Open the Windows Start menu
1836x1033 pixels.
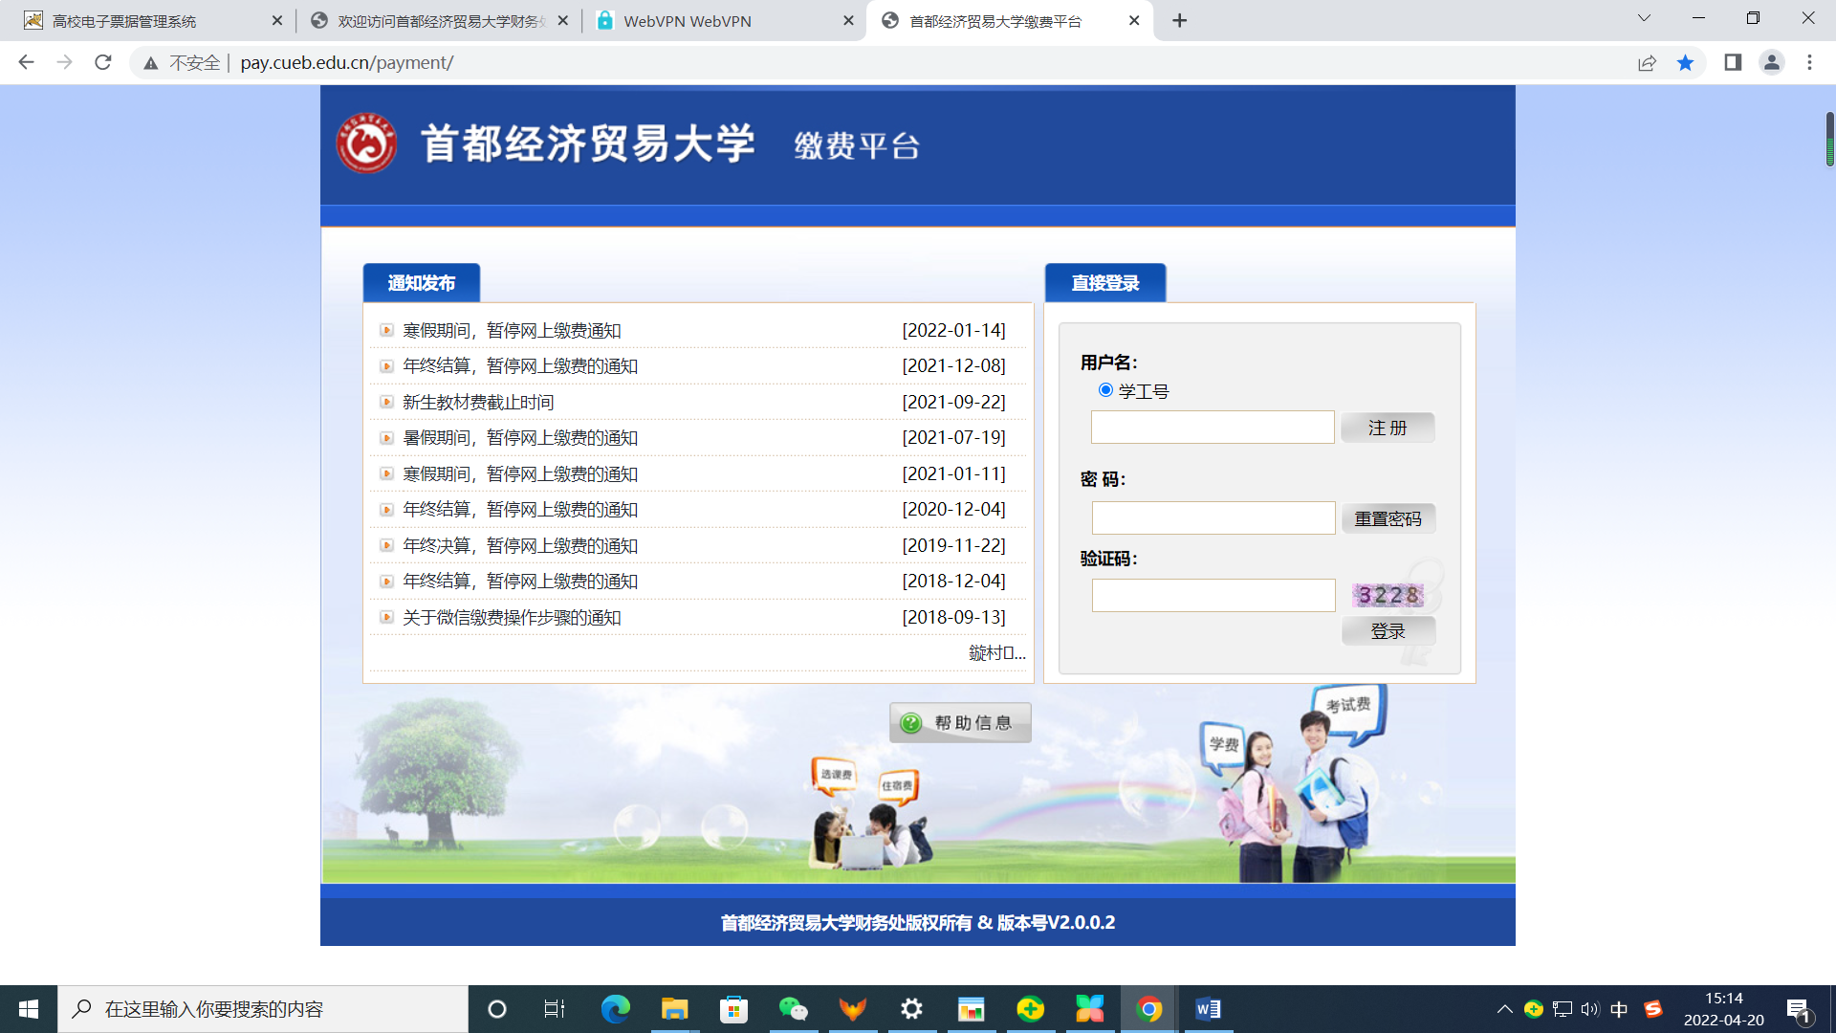click(29, 1009)
